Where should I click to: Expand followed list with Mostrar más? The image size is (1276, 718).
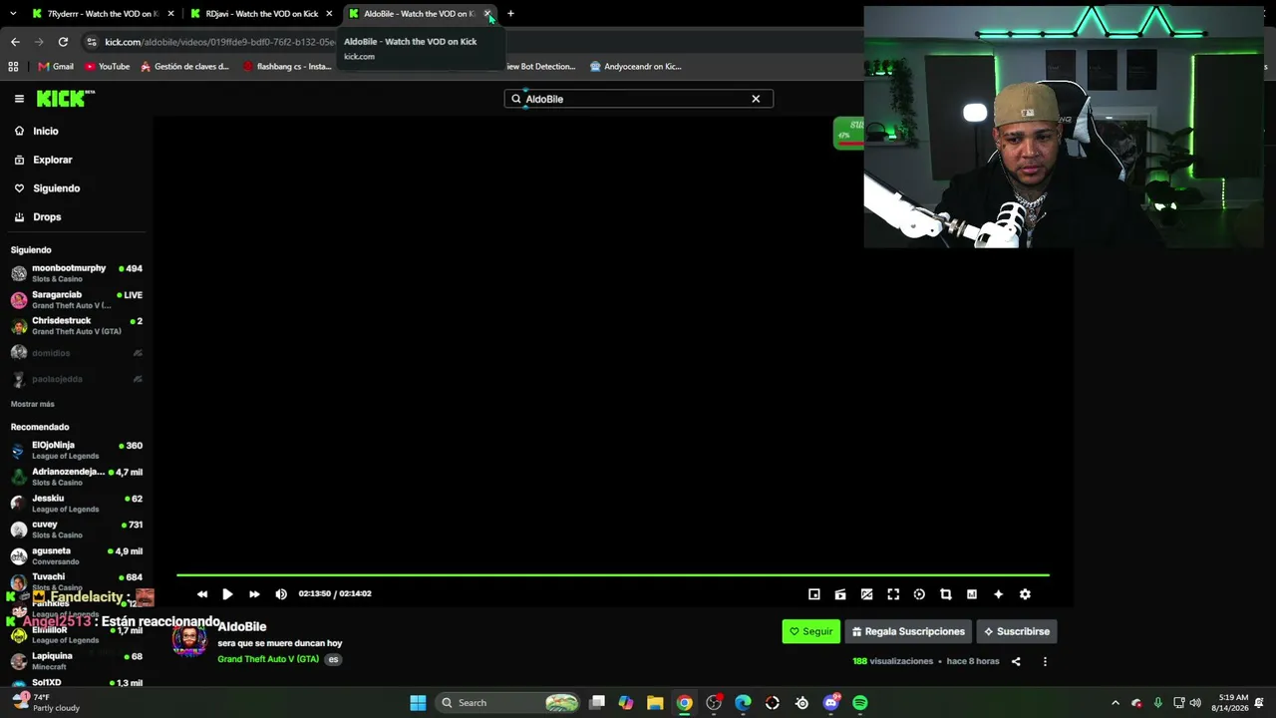tap(33, 404)
